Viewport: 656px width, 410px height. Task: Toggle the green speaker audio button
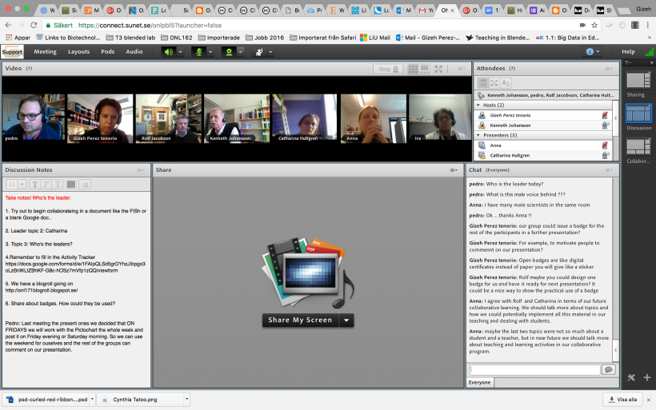[x=169, y=52]
